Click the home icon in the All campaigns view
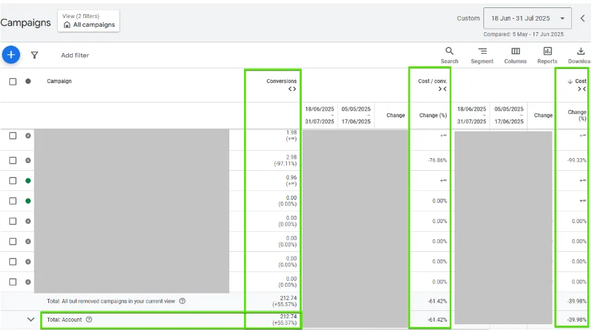The height and width of the screenshot is (331, 592). click(67, 25)
